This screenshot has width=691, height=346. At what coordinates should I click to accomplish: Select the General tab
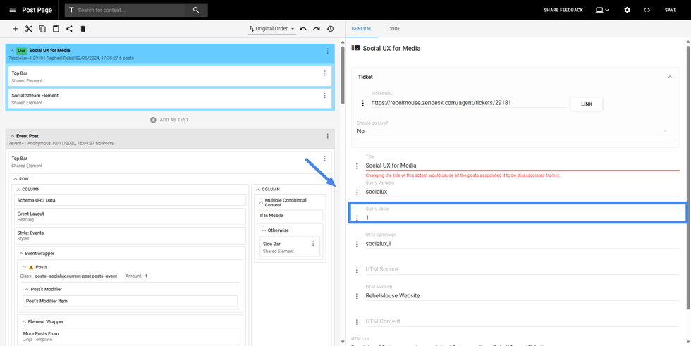click(x=362, y=29)
